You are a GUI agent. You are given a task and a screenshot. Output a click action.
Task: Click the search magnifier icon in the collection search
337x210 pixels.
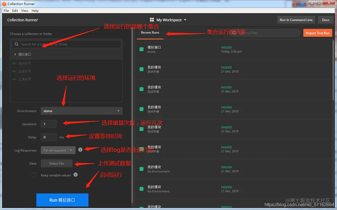click(16, 44)
